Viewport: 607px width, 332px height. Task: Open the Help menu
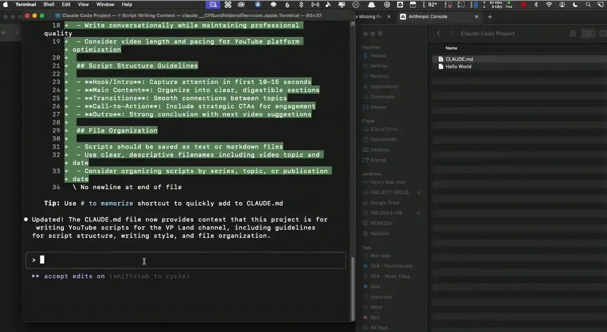tap(127, 4)
